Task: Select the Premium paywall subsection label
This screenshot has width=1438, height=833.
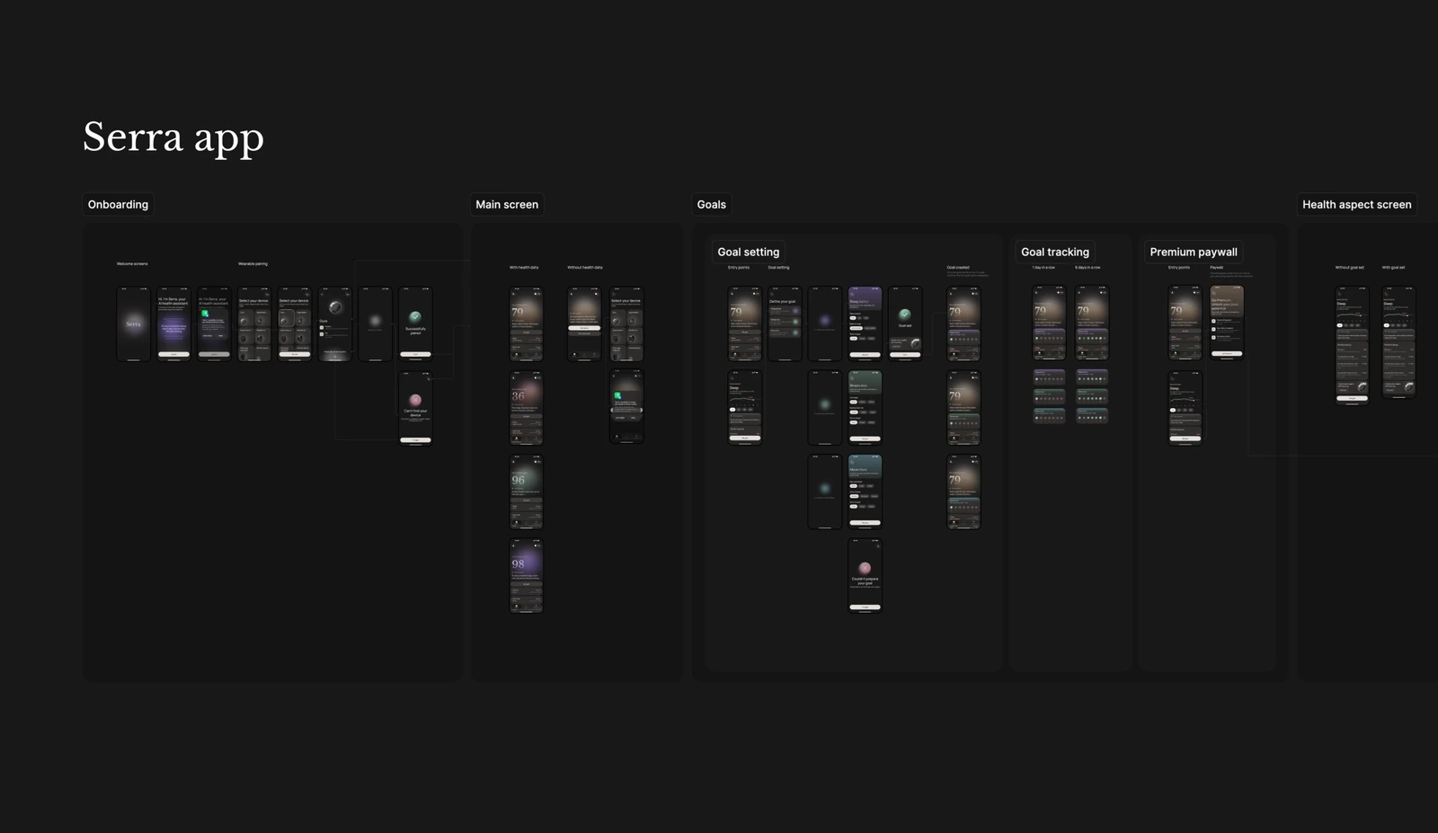Action: point(1193,253)
